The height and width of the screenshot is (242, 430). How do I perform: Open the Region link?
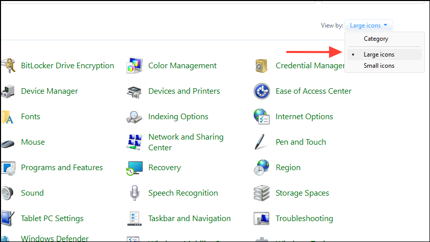288,168
